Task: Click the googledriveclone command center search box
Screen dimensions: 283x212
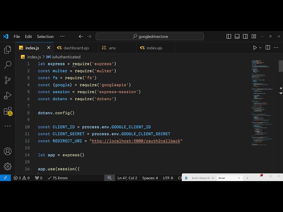Action: [150, 37]
